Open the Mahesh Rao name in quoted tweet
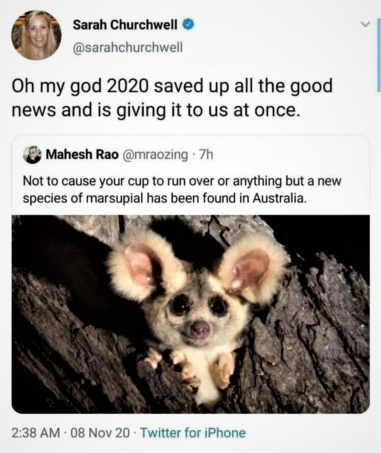This screenshot has width=381, height=453. pyautogui.click(x=82, y=155)
